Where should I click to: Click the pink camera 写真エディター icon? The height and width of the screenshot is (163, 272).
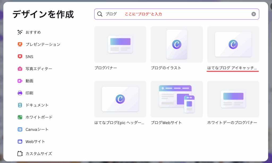[x=20, y=69]
